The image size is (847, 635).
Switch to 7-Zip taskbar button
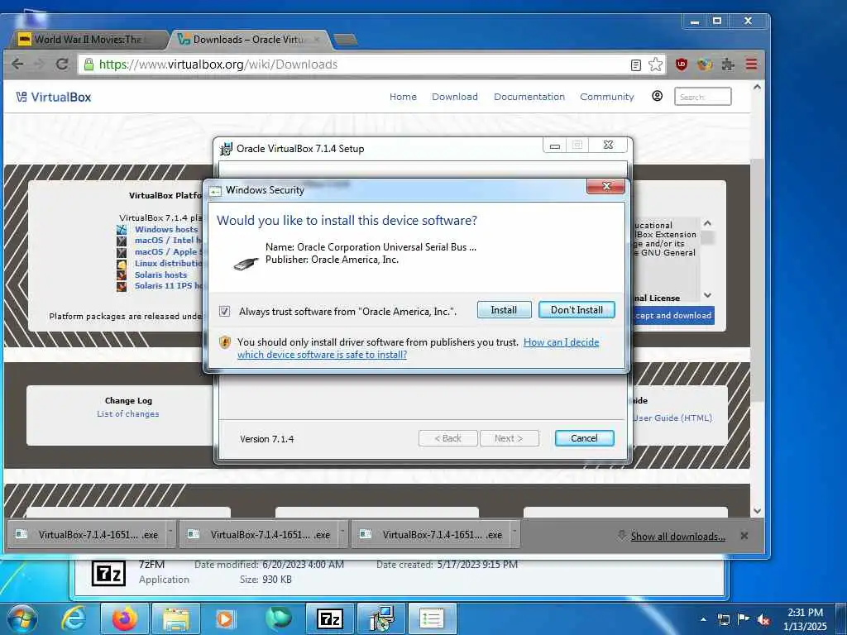[x=329, y=618]
